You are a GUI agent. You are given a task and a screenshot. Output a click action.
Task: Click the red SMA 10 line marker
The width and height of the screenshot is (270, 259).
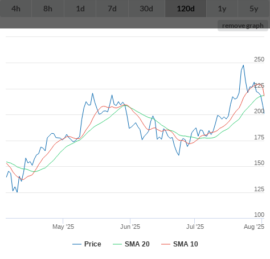166,244
